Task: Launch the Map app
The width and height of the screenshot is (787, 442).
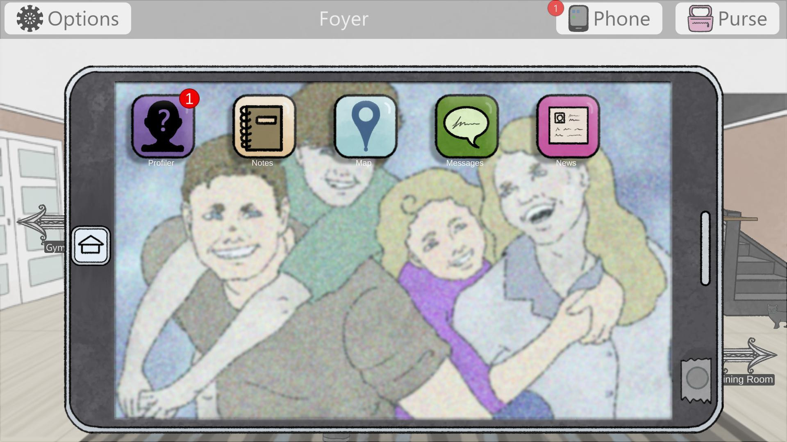Action: 365,126
